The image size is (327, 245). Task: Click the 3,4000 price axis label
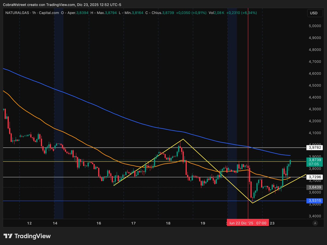(x=314, y=216)
